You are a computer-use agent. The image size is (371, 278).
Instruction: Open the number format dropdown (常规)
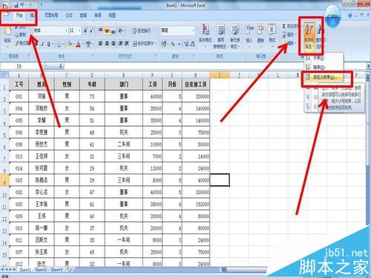click(x=193, y=30)
